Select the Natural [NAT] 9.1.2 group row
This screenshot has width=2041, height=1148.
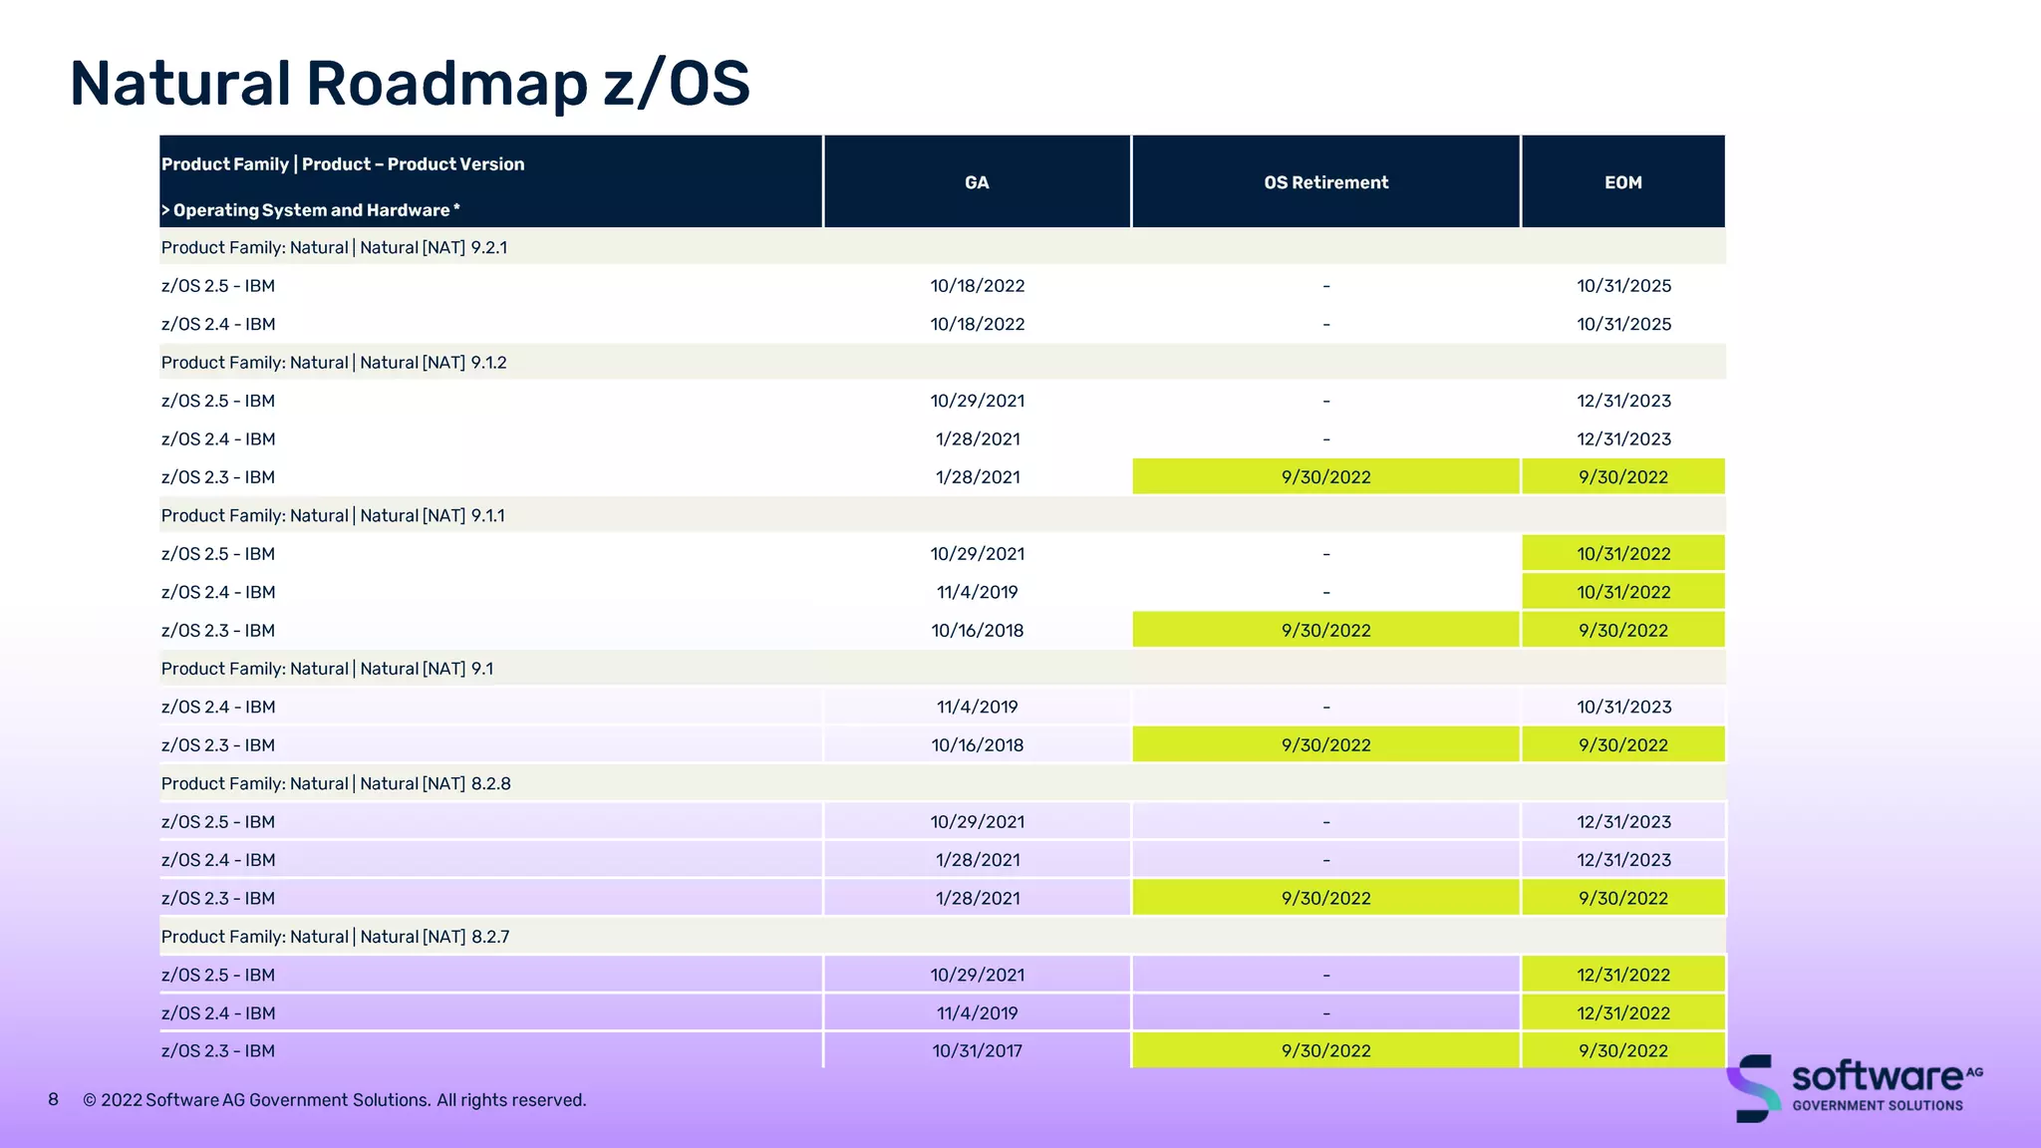[335, 363]
